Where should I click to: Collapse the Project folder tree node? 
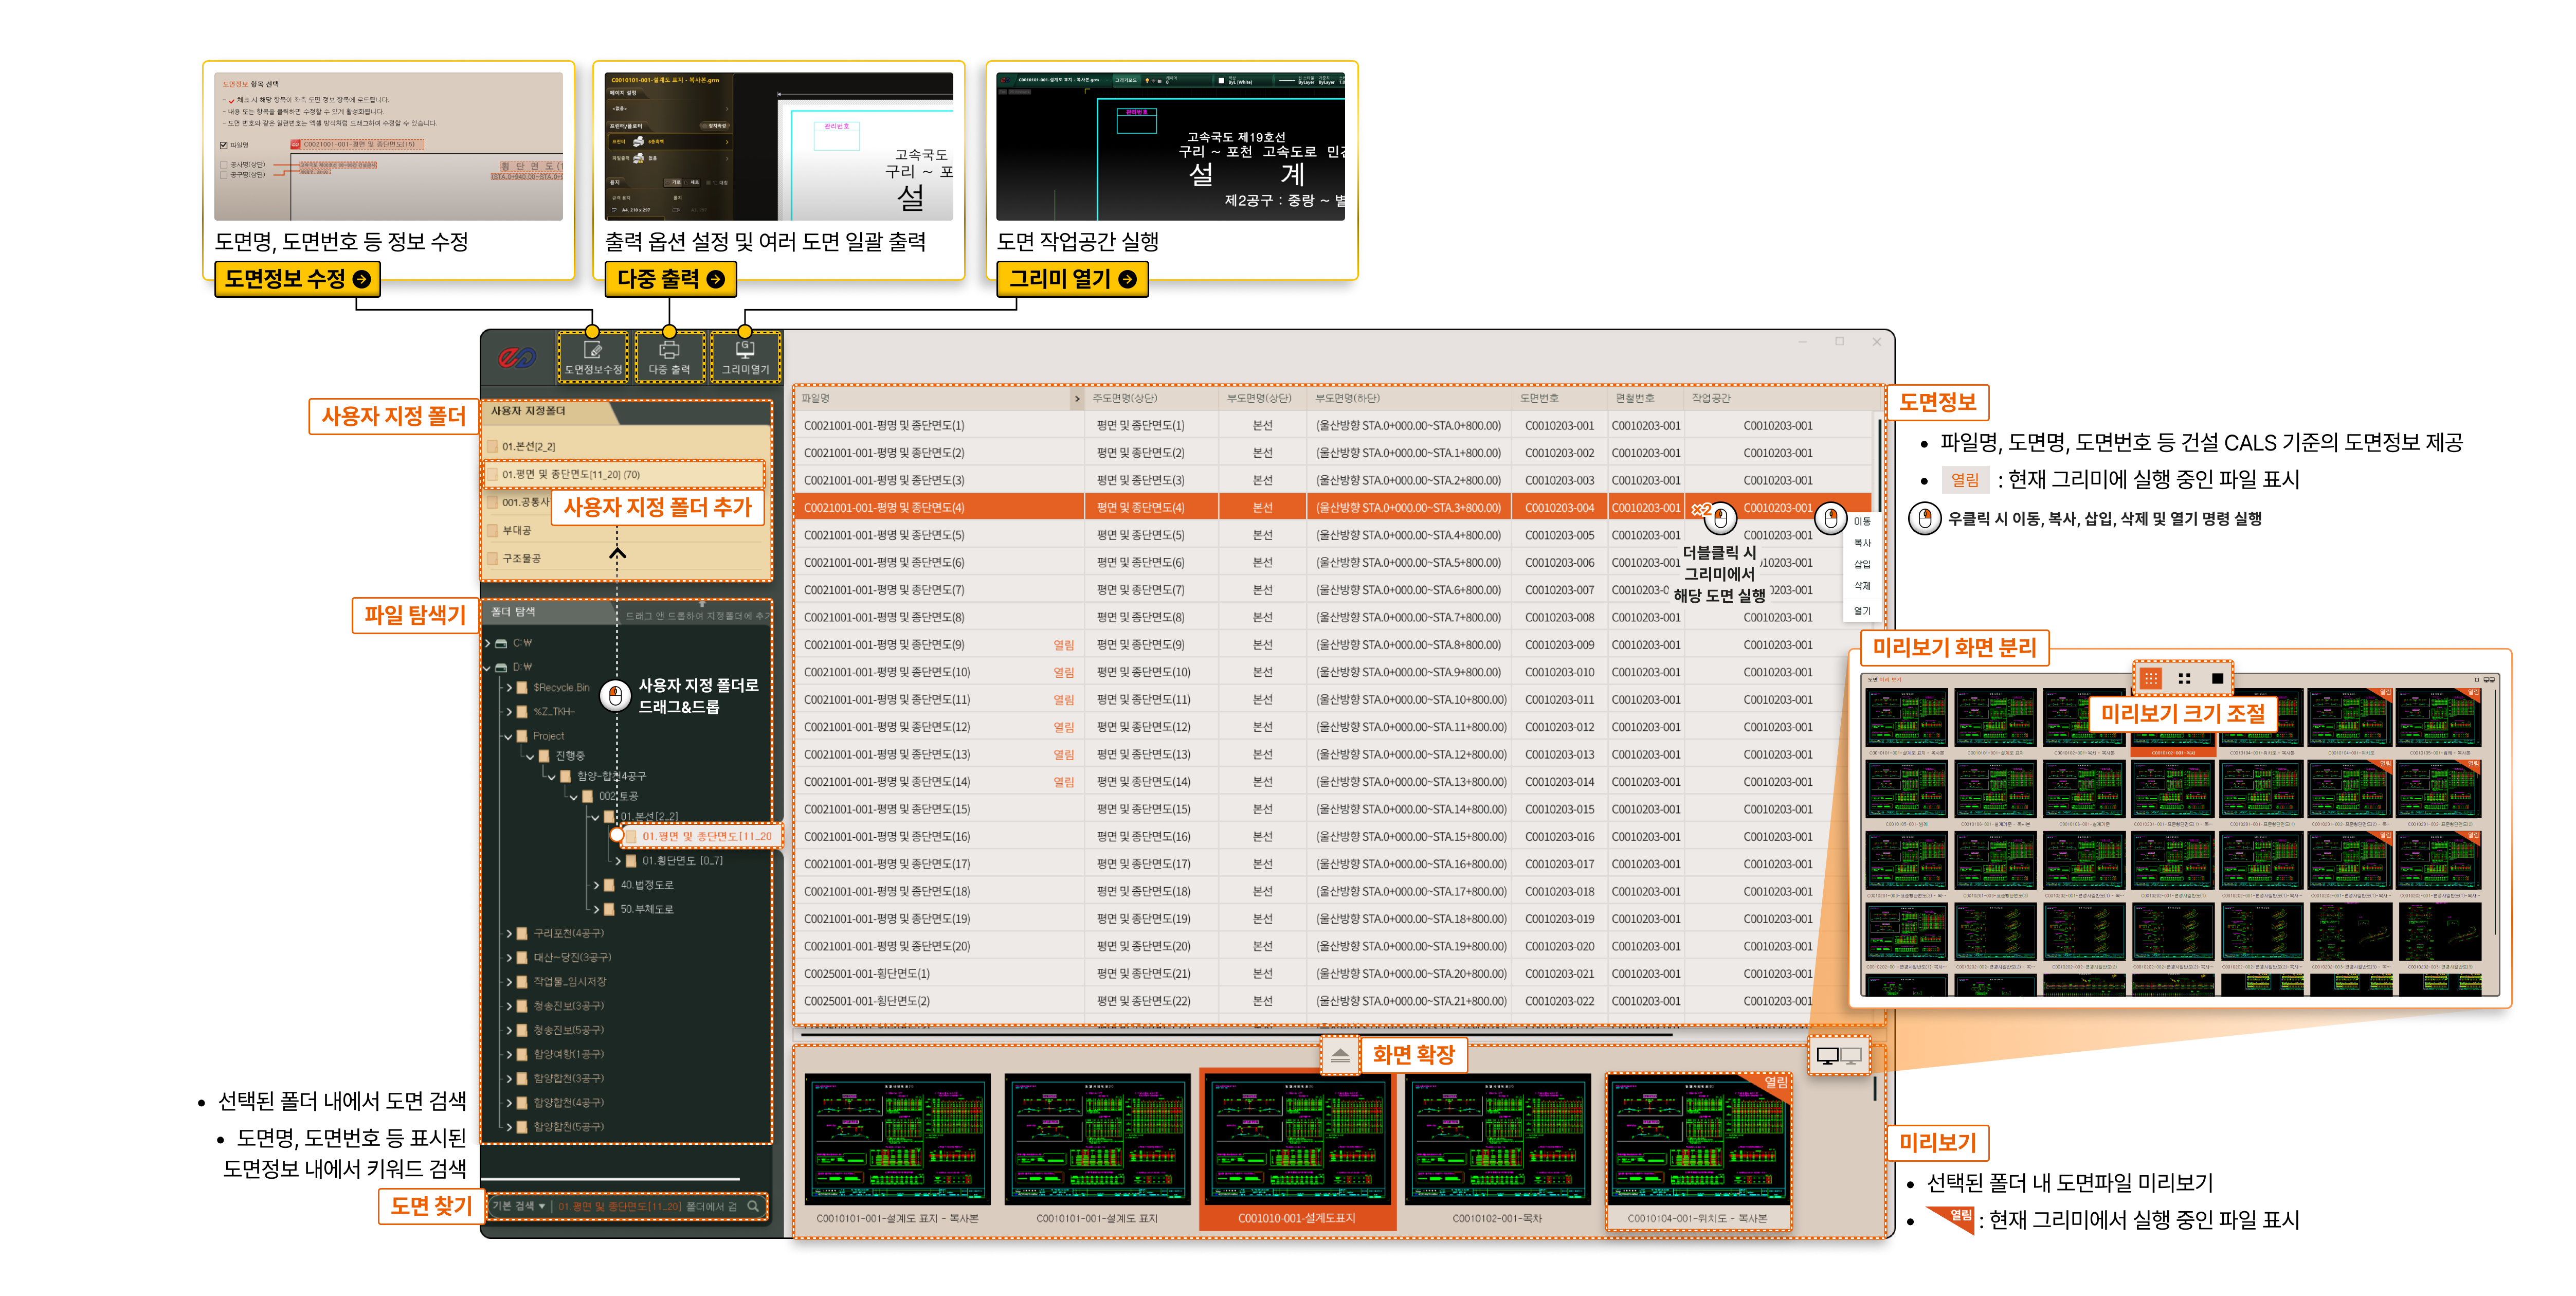(508, 736)
